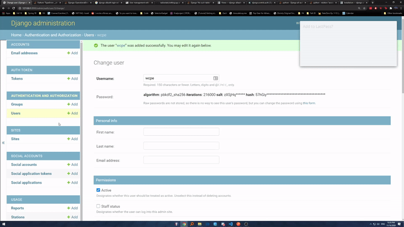The height and width of the screenshot is (227, 404).
Task: Open Sites in the sidebar
Action: [15, 139]
